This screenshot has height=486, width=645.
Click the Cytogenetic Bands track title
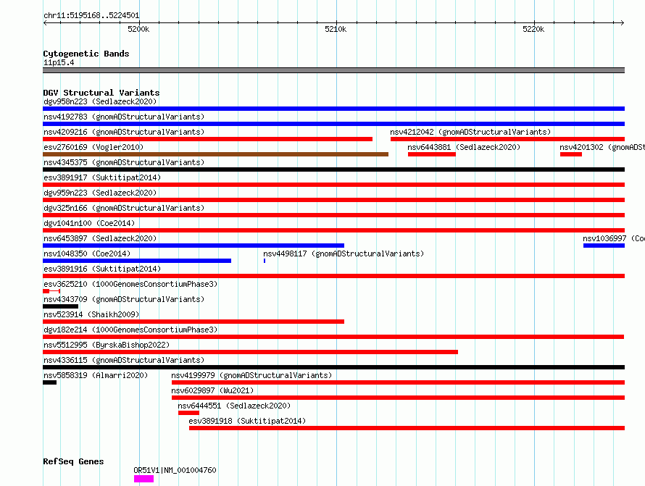(x=86, y=54)
